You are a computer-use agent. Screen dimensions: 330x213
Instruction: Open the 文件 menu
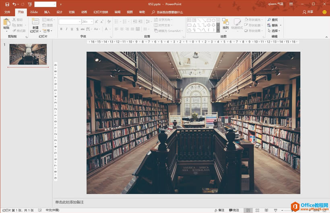[x=7, y=12]
